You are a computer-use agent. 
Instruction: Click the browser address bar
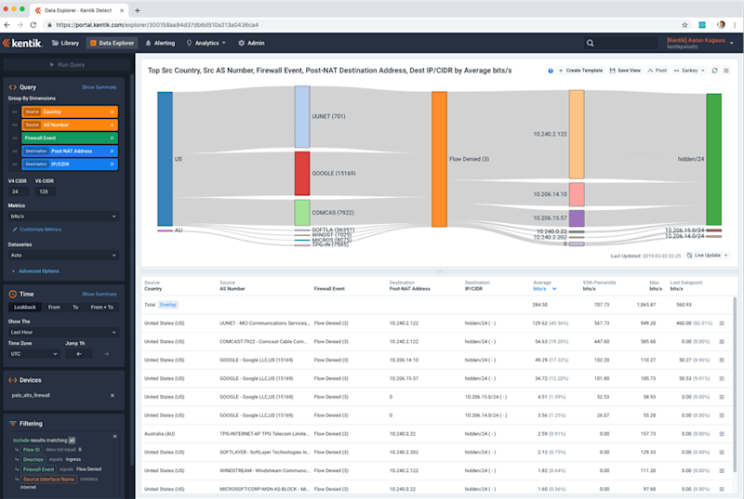pyautogui.click(x=361, y=25)
